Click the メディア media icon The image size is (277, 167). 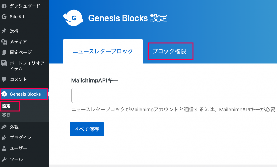pyautogui.click(x=4, y=42)
